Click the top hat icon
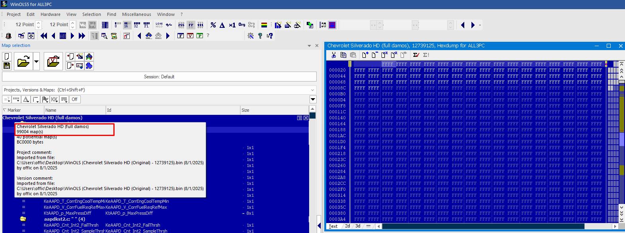The height and width of the screenshot is (233, 625). pos(8,36)
